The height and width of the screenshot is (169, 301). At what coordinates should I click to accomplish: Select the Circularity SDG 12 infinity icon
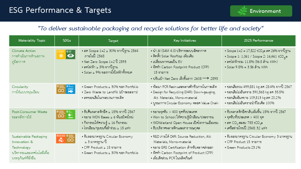click(61, 89)
